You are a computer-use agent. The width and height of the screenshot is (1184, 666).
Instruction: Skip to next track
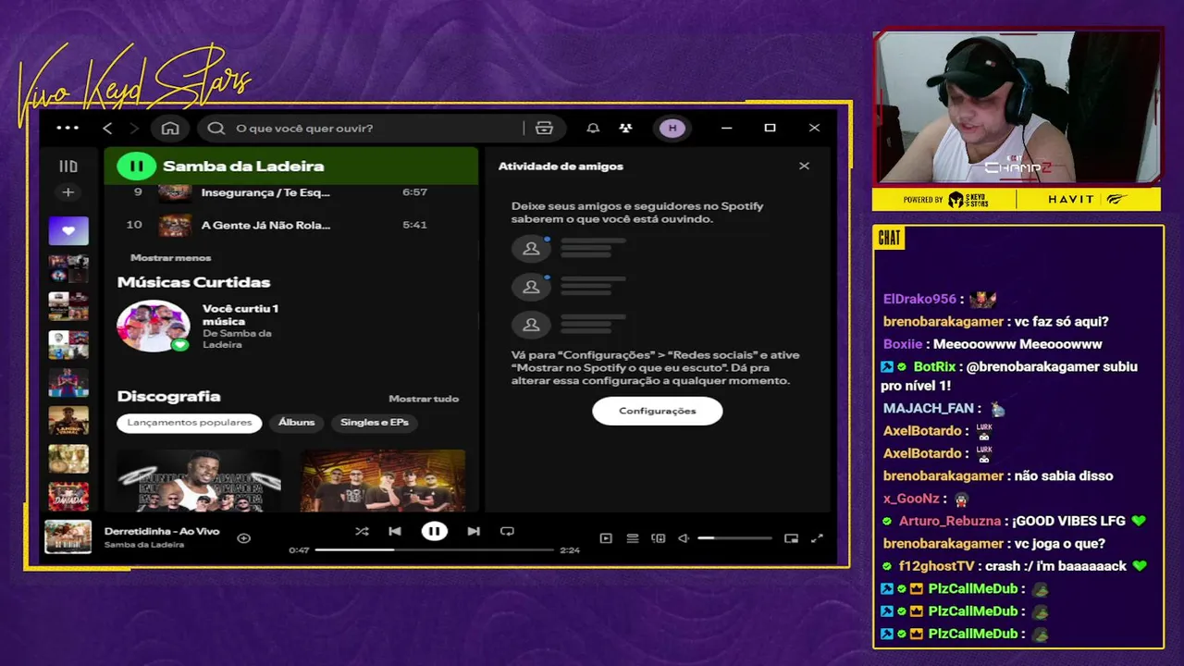474,531
